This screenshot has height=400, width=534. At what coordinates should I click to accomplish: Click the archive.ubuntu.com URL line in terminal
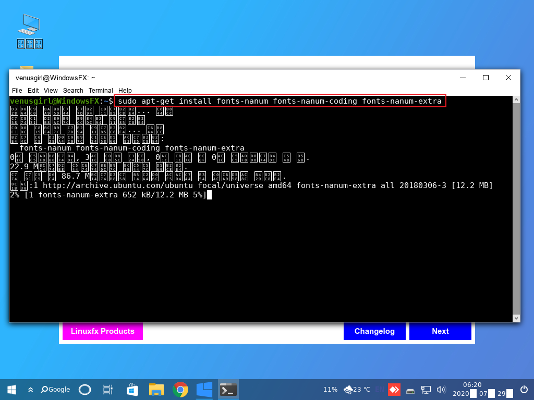tap(252, 185)
